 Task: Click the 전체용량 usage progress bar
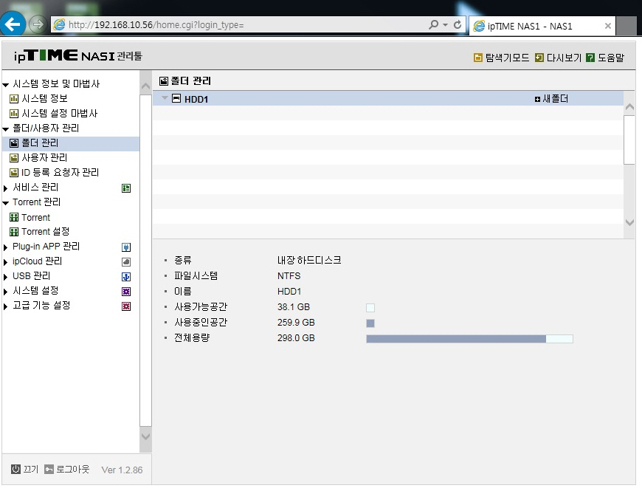click(x=469, y=339)
